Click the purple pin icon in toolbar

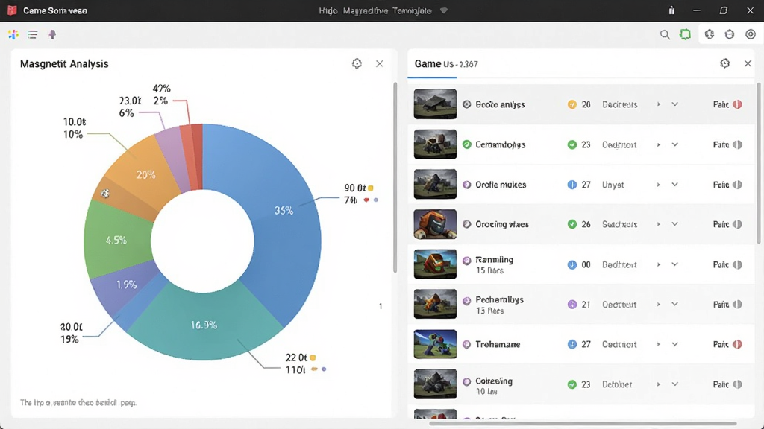click(x=52, y=34)
